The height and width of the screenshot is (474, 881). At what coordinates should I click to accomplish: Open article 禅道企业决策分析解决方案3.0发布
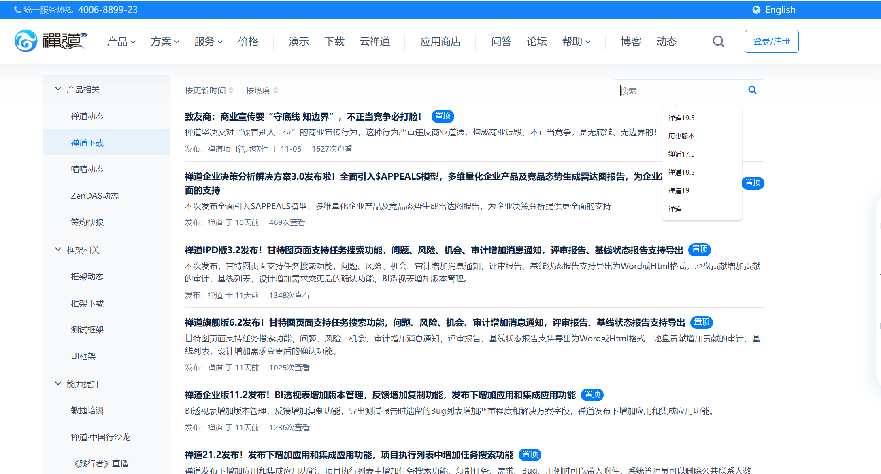pos(423,183)
